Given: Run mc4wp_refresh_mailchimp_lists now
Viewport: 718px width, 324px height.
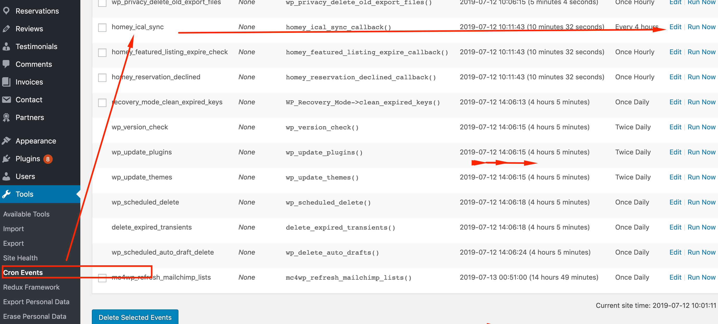Looking at the screenshot, I should pos(701,278).
